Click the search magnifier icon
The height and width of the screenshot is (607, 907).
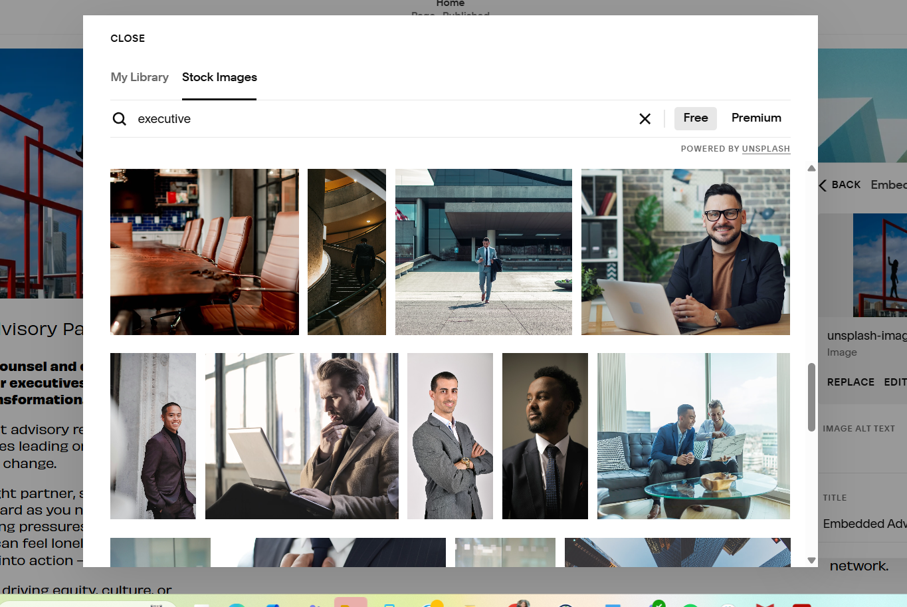coord(120,119)
